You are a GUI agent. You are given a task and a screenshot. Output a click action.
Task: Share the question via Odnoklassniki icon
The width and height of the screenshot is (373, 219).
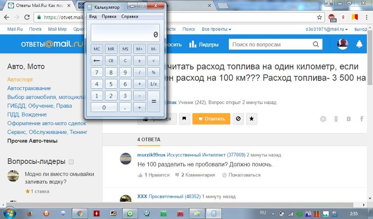336,119
